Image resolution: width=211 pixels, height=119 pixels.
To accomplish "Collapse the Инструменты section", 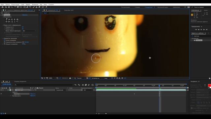I will tap(3, 17).
